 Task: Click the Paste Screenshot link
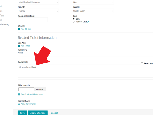[x=28, y=104]
